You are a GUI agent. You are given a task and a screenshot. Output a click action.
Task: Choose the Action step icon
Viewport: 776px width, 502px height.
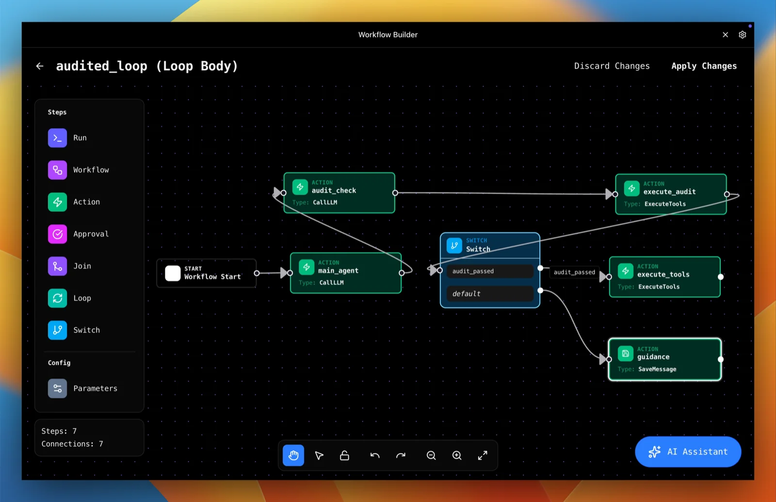[x=57, y=202]
